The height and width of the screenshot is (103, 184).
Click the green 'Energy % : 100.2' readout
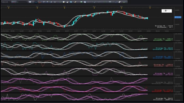(164, 39)
